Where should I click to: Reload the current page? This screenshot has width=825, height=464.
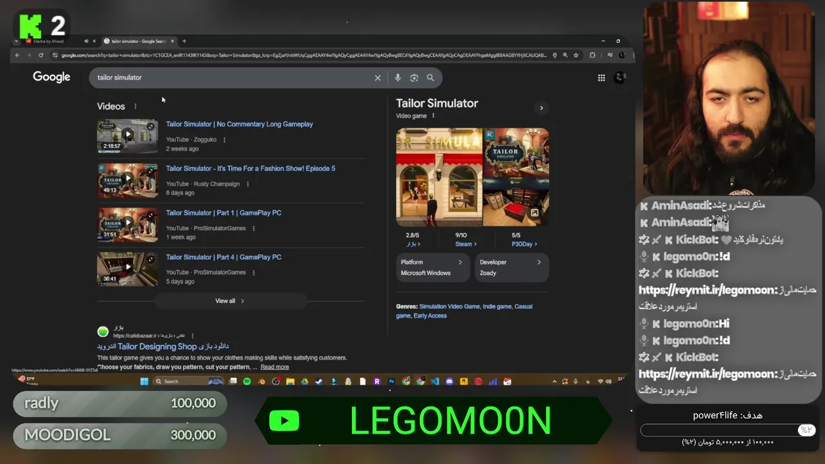(41, 55)
